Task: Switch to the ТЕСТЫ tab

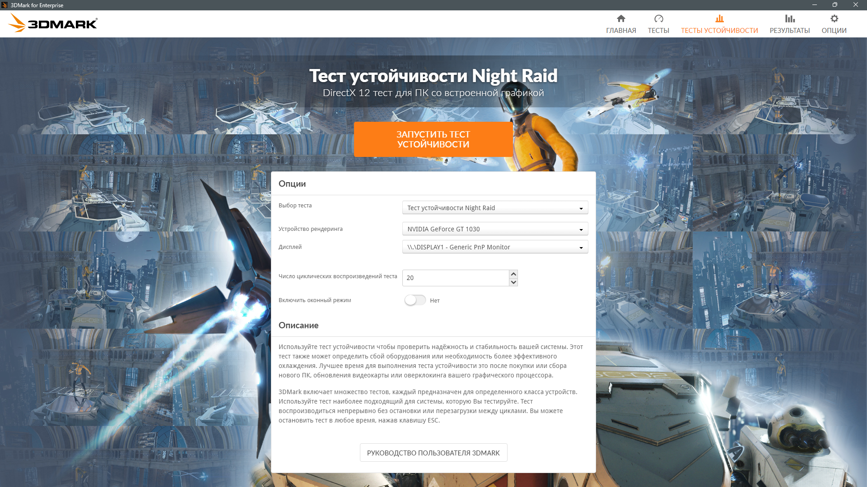Action: (658, 30)
